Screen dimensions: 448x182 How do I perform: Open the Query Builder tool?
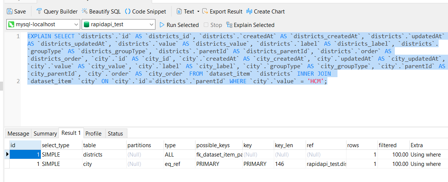tap(57, 12)
